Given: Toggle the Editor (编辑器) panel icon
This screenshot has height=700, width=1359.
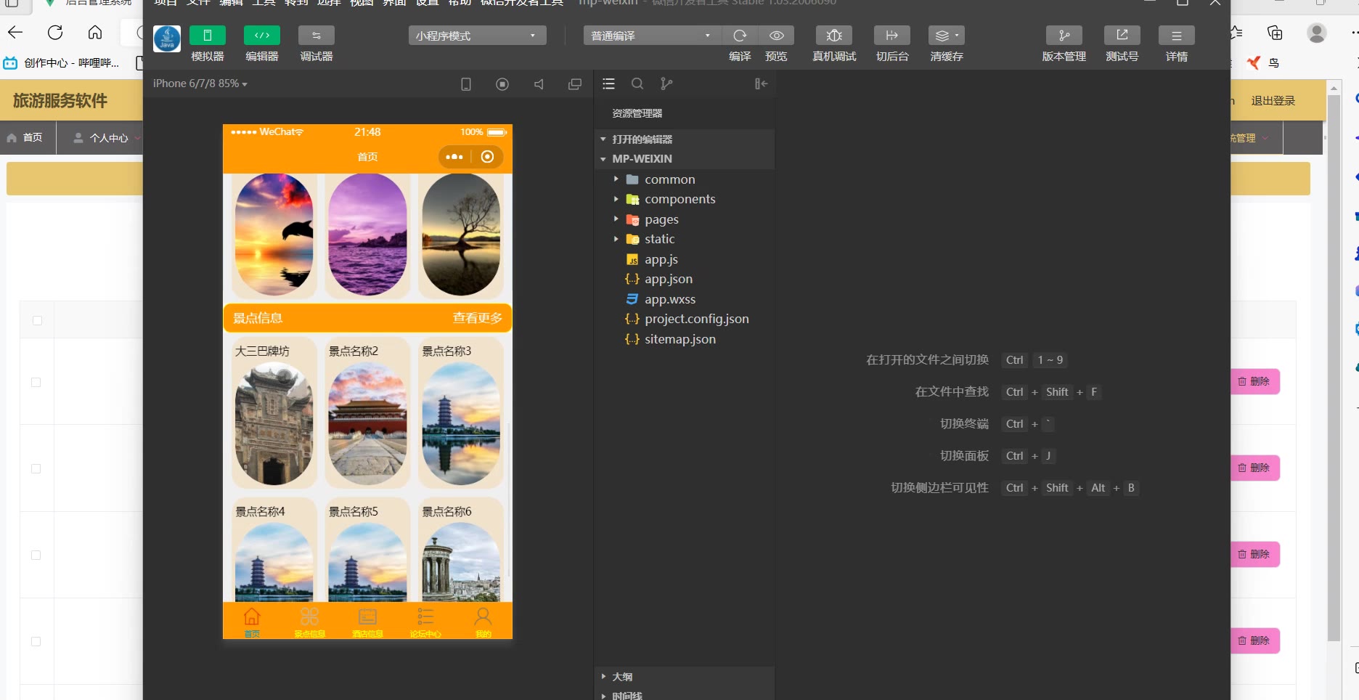Looking at the screenshot, I should 261,36.
